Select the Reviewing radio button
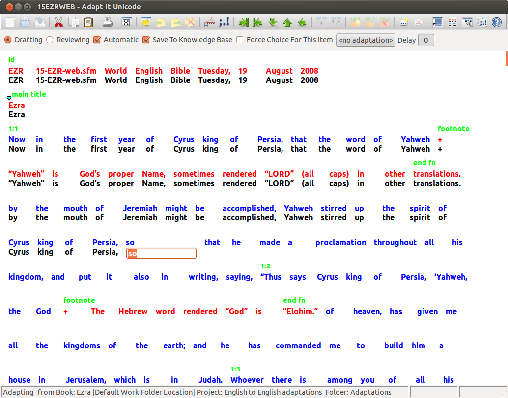 pyautogui.click(x=50, y=40)
